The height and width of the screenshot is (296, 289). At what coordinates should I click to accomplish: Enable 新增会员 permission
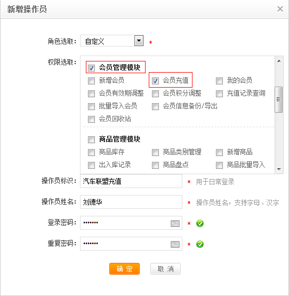pyautogui.click(x=91, y=81)
